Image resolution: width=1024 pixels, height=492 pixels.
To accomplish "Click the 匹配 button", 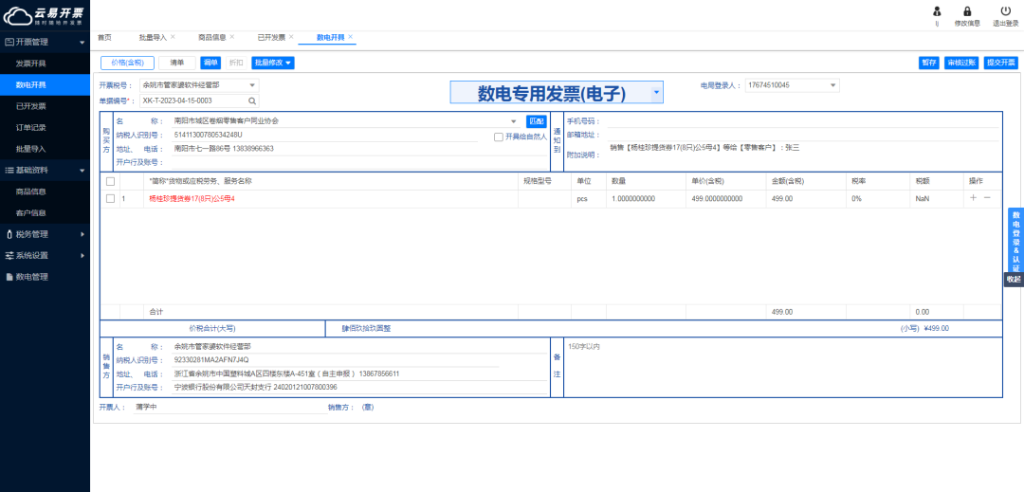I will pos(536,121).
